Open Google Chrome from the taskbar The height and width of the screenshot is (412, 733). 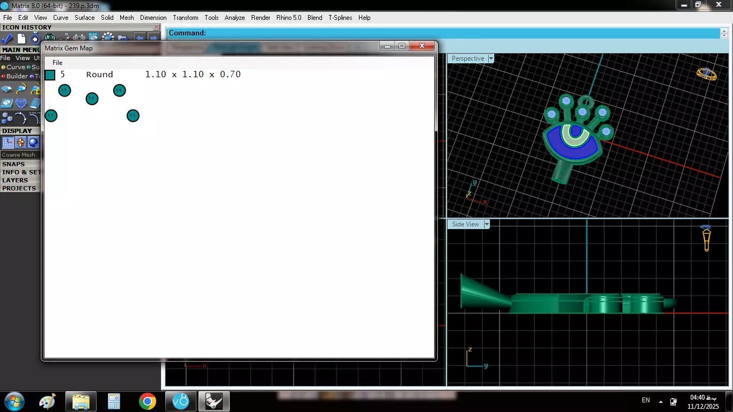point(148,401)
